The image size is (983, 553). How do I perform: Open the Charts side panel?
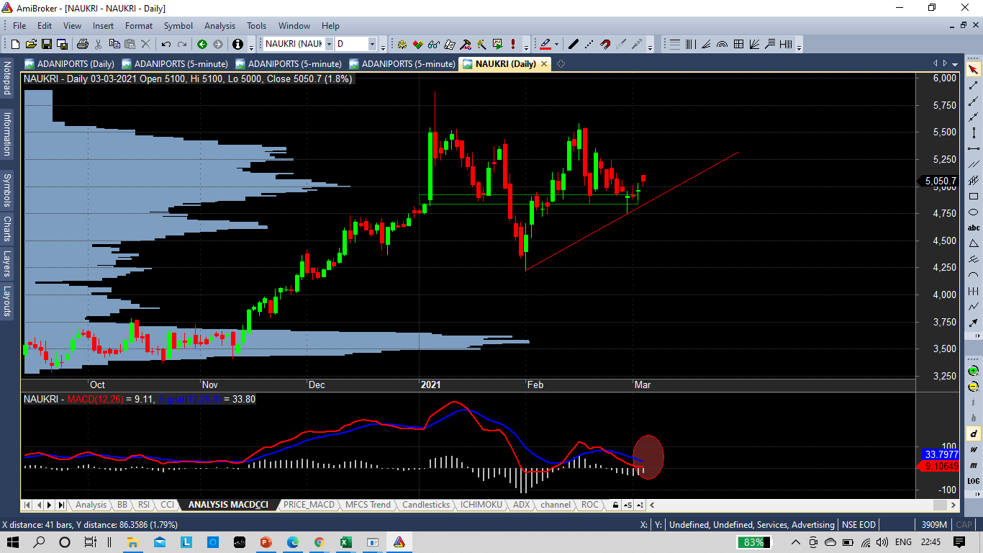(7, 229)
